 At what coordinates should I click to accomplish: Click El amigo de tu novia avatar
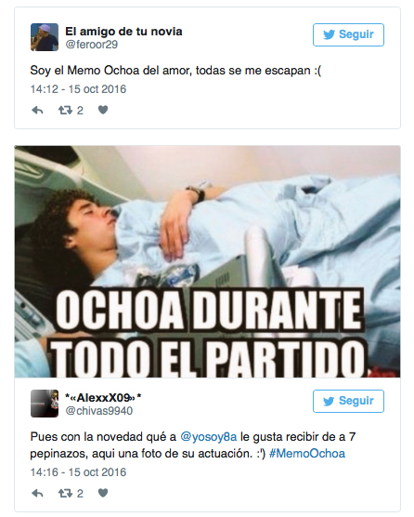point(45,37)
